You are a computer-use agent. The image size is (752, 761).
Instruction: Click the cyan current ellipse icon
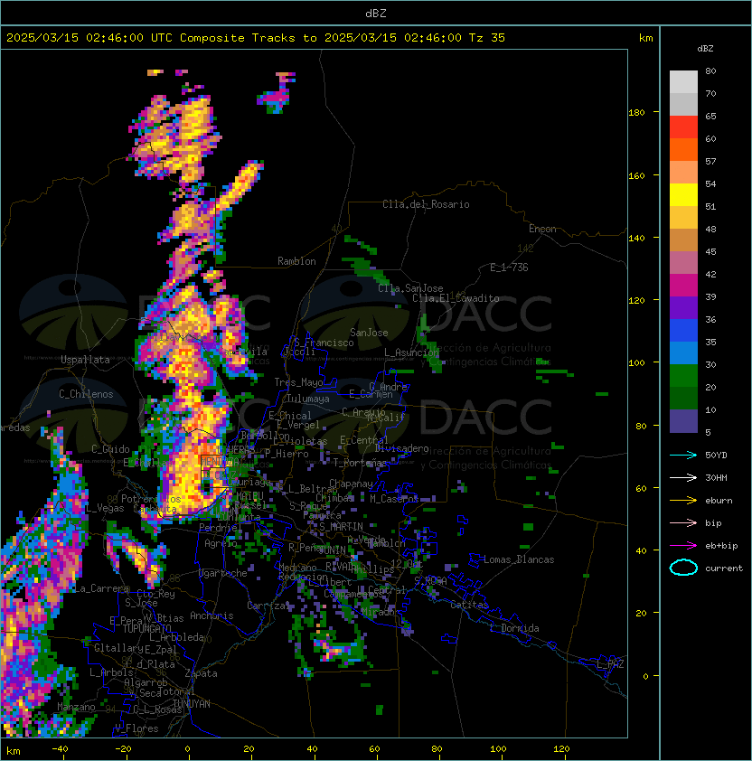(x=683, y=568)
